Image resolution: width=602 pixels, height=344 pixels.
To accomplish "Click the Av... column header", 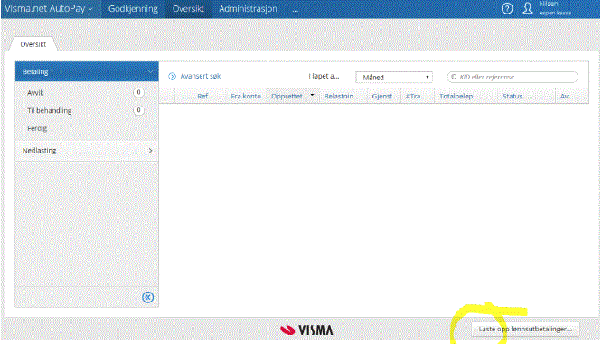I will tap(567, 96).
